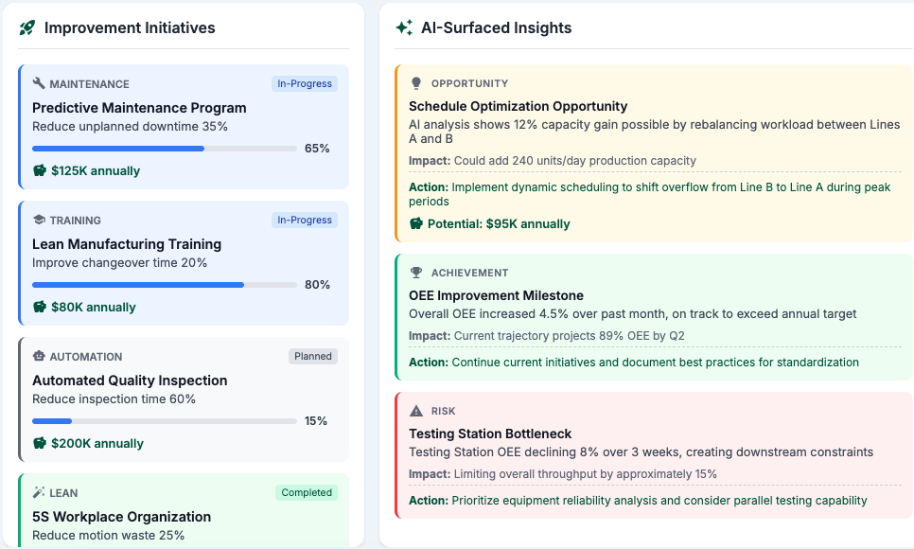This screenshot has height=549, width=914.
Task: Open the Lean Manufacturing Training title
Action: pos(127,244)
